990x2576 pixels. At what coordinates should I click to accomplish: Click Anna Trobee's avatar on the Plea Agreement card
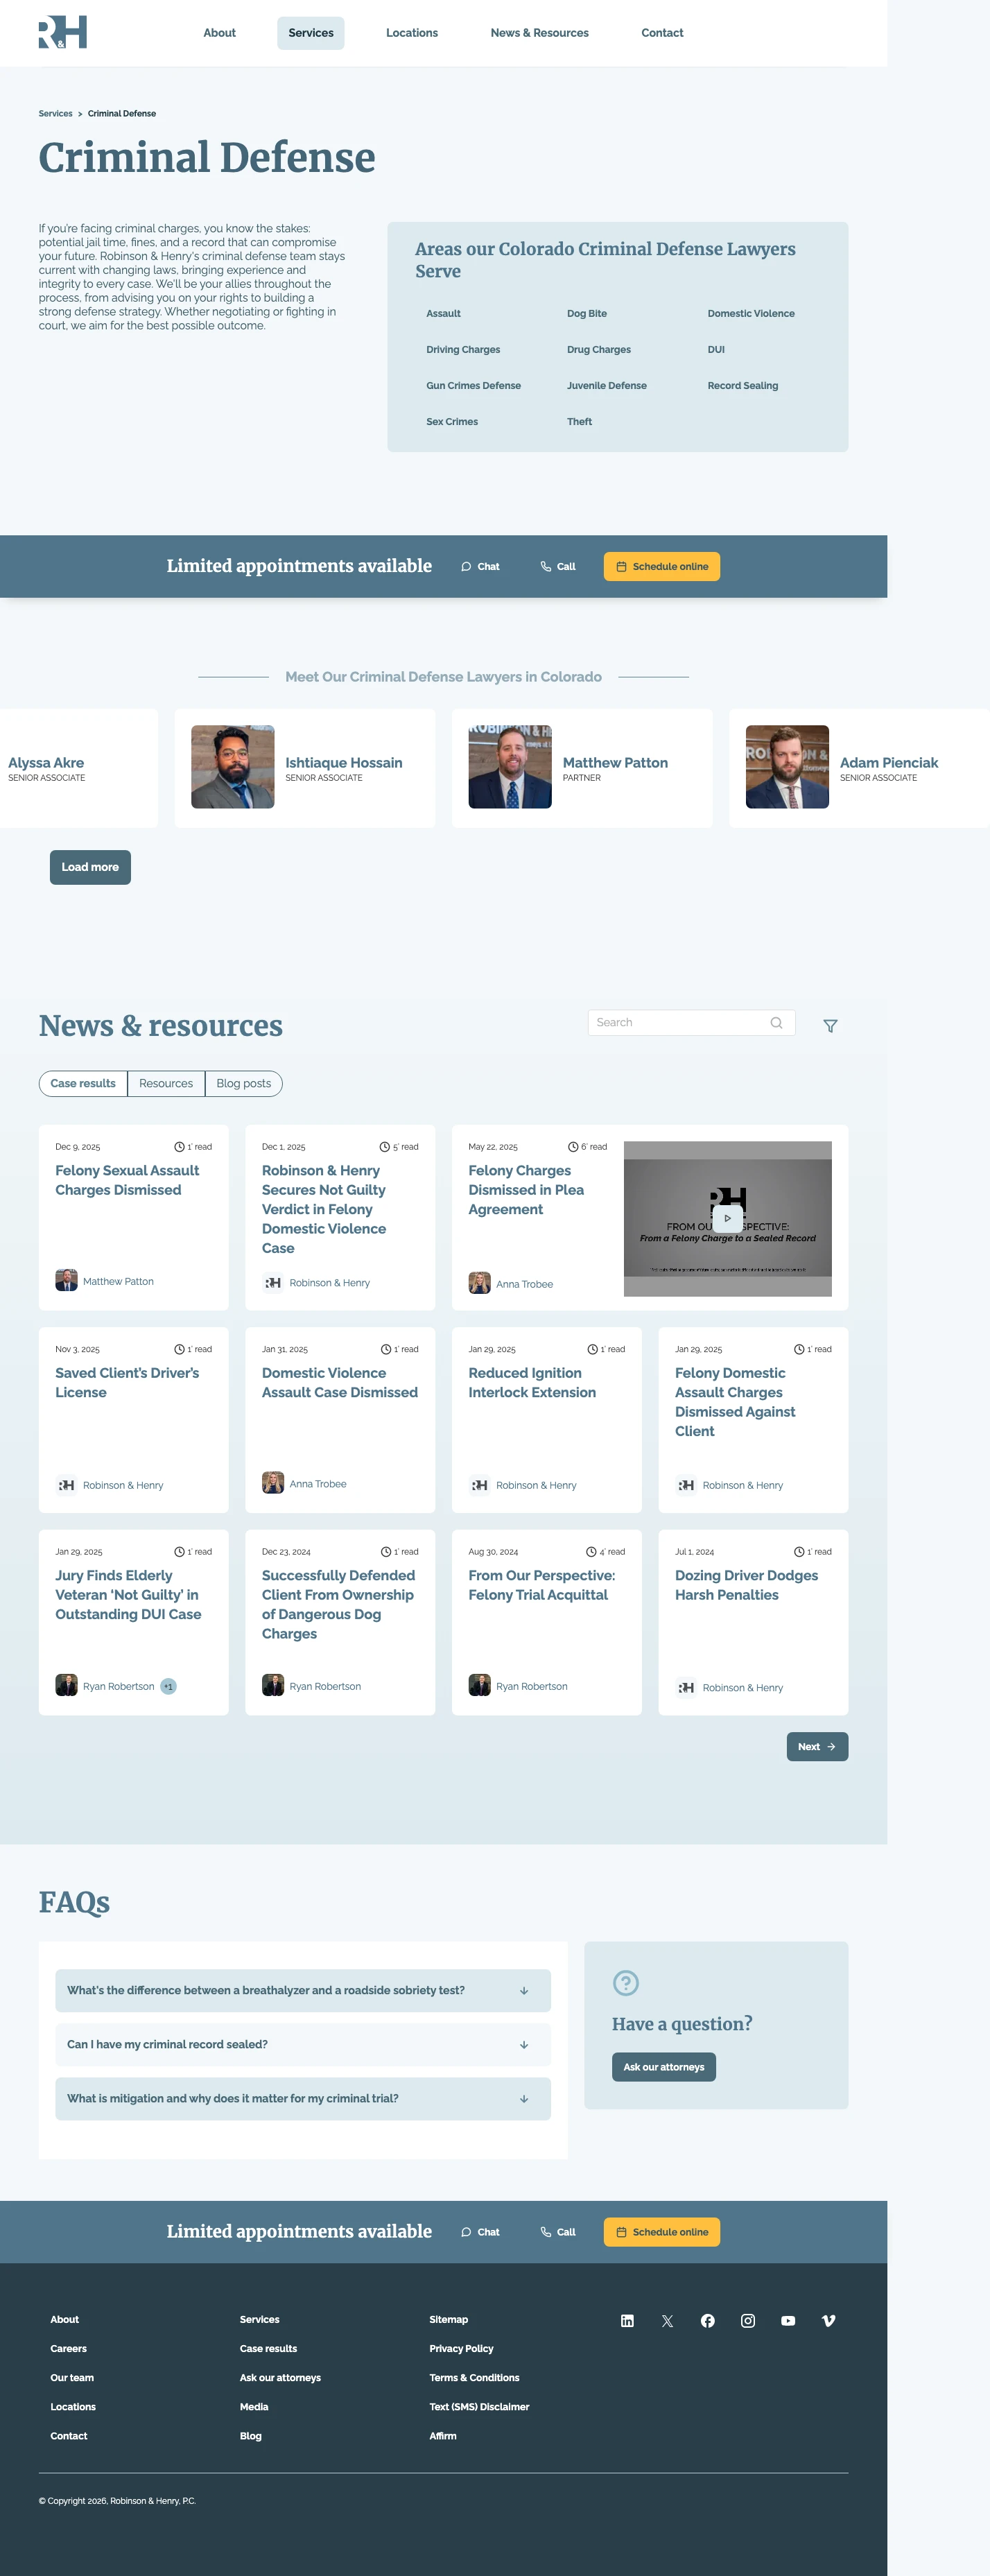(479, 1283)
